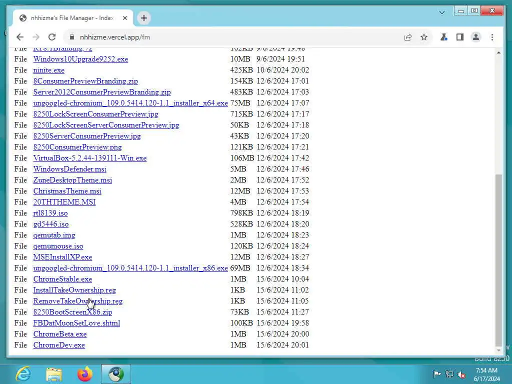Download ZuneDesktopTheme.msi
Viewport: 512px width, 384px height.
point(72,180)
